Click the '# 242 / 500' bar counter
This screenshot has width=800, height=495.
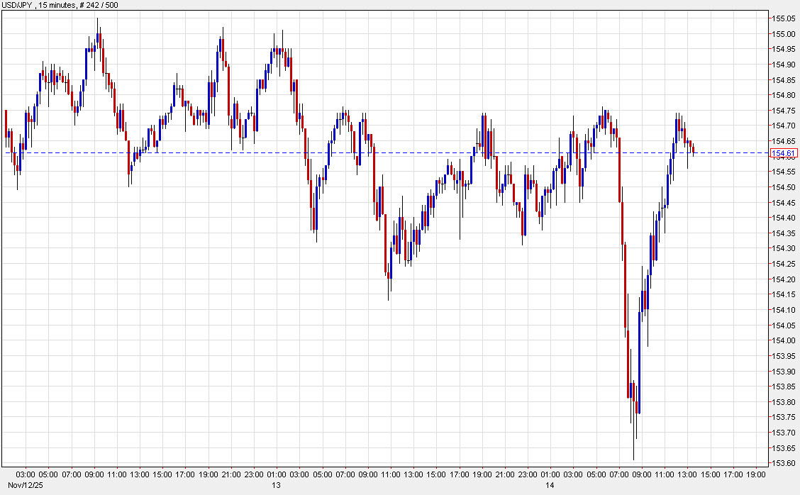[99, 4]
